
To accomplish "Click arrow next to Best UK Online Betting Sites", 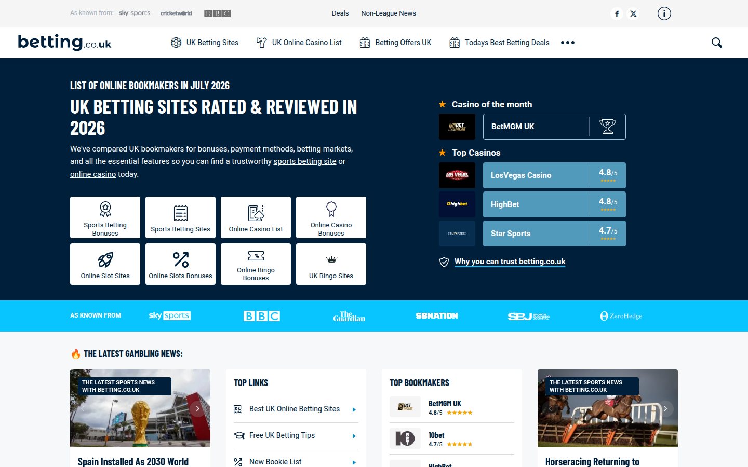I will pos(354,409).
